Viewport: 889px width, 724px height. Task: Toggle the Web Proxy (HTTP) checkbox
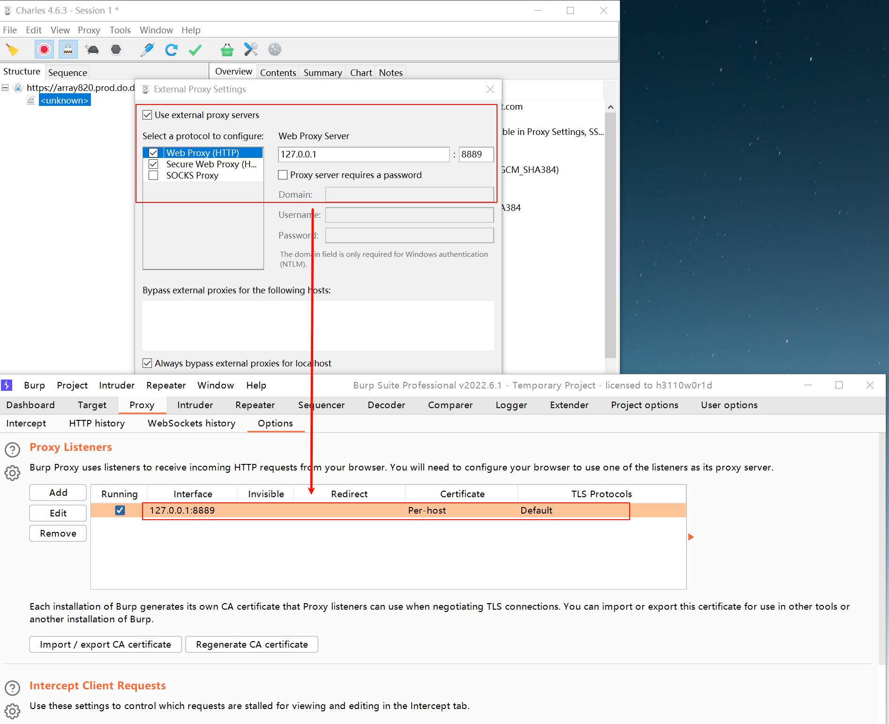[153, 153]
